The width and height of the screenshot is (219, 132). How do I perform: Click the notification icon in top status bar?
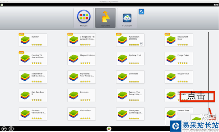click(2, 5)
